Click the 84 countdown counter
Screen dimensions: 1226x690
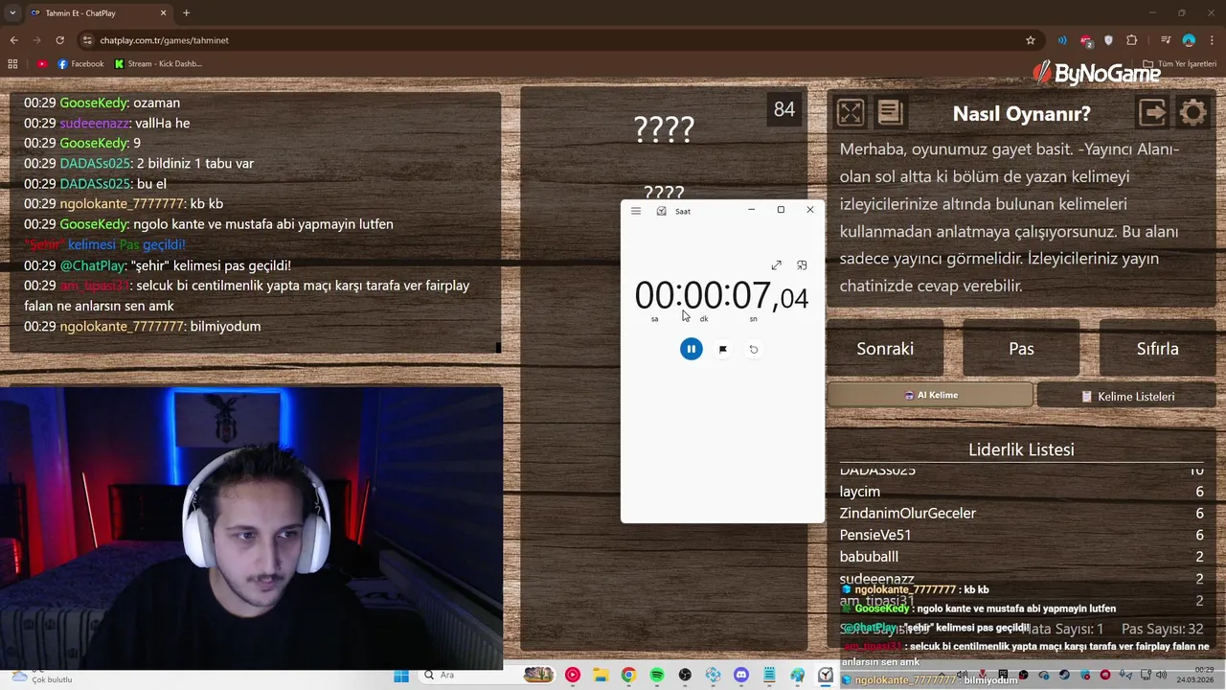click(x=784, y=109)
